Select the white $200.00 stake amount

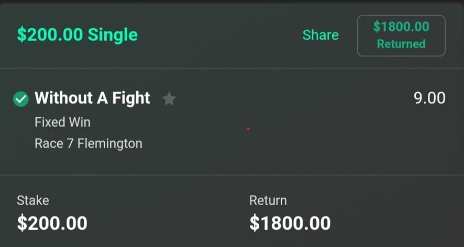pos(52,223)
